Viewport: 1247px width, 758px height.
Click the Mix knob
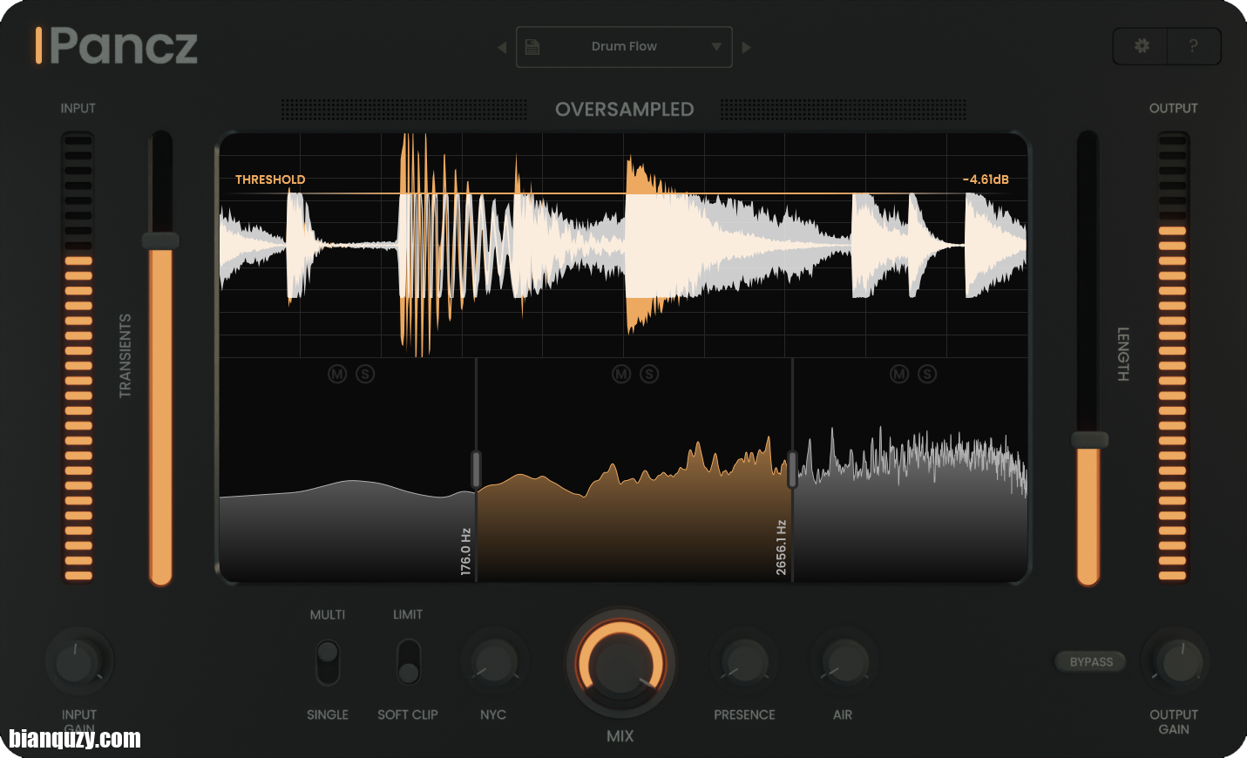[620, 664]
